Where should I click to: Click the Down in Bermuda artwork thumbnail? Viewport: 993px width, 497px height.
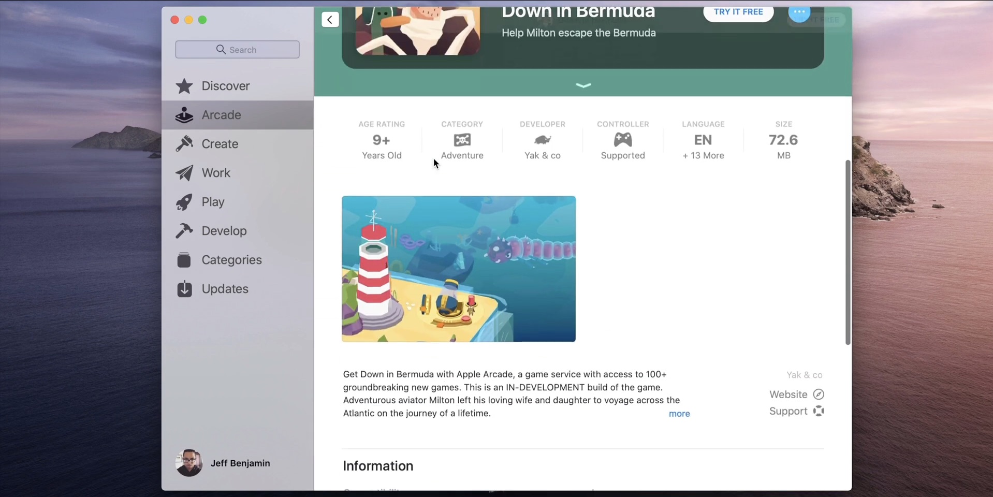click(x=418, y=31)
